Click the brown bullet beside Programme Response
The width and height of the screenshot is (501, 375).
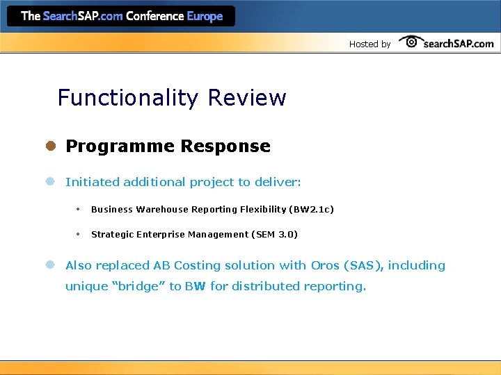tap(51, 146)
